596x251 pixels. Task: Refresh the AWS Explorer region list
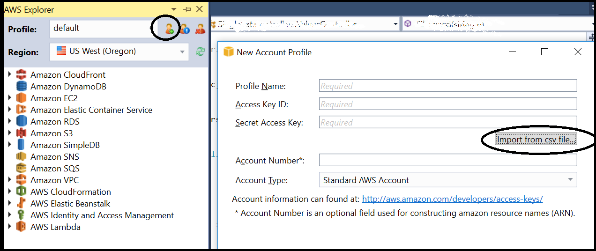(x=200, y=52)
